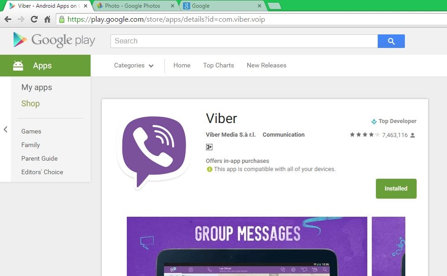The width and height of the screenshot is (447, 276).
Task: Click the Android robot Apps icon
Action: (x=18, y=66)
